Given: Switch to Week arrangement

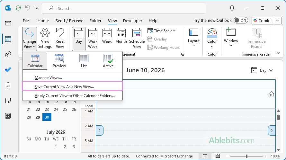Looking at the screenshot, I should coord(107,37).
